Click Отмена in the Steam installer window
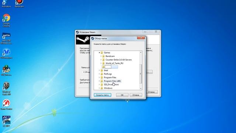Image resolution: width=236 pixels, height=133 pixels. click(151, 92)
